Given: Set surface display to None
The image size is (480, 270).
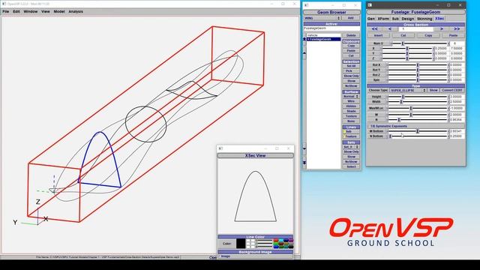Looking at the screenshot, I should 351,121.
